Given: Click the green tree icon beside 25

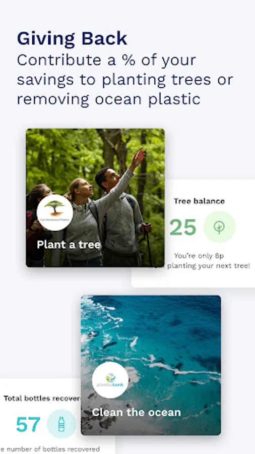Looking at the screenshot, I should [x=219, y=226].
